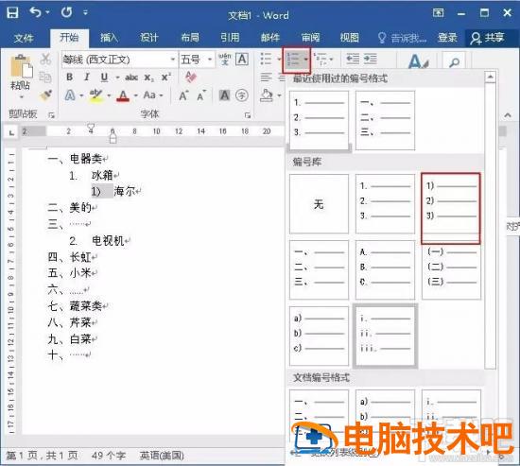Switch to the 审阅 tab
Image resolution: width=520 pixels, height=466 pixels.
coord(310,38)
